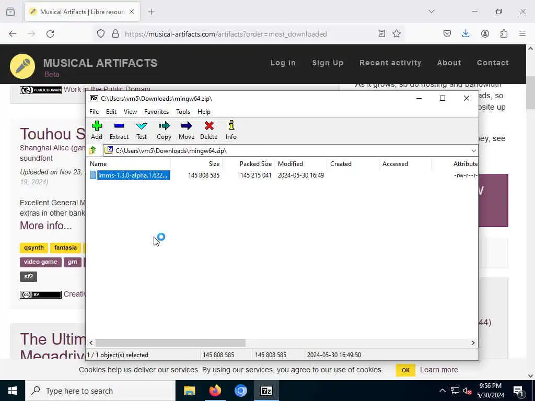
Task: Open the View menu in 7-Zip
Action: pyautogui.click(x=130, y=112)
